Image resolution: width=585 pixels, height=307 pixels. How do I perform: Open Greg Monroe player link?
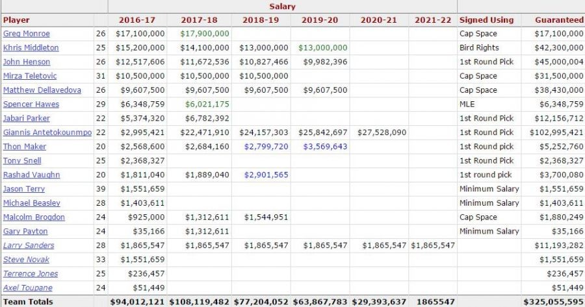27,34
